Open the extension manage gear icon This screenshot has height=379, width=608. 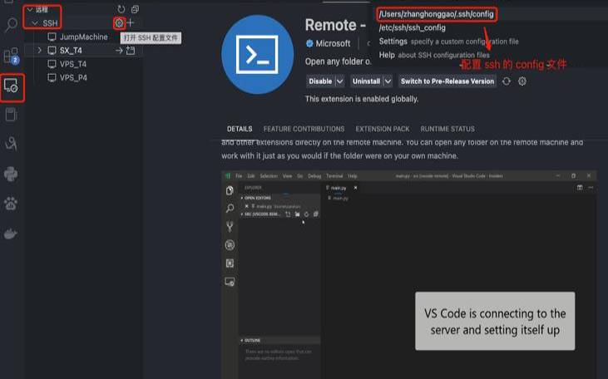[522, 81]
